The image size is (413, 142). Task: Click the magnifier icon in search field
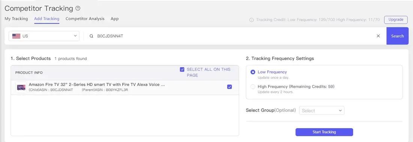[x=91, y=36]
